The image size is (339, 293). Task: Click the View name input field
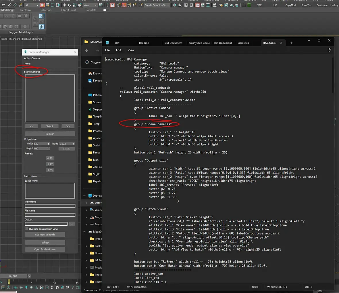(50, 206)
